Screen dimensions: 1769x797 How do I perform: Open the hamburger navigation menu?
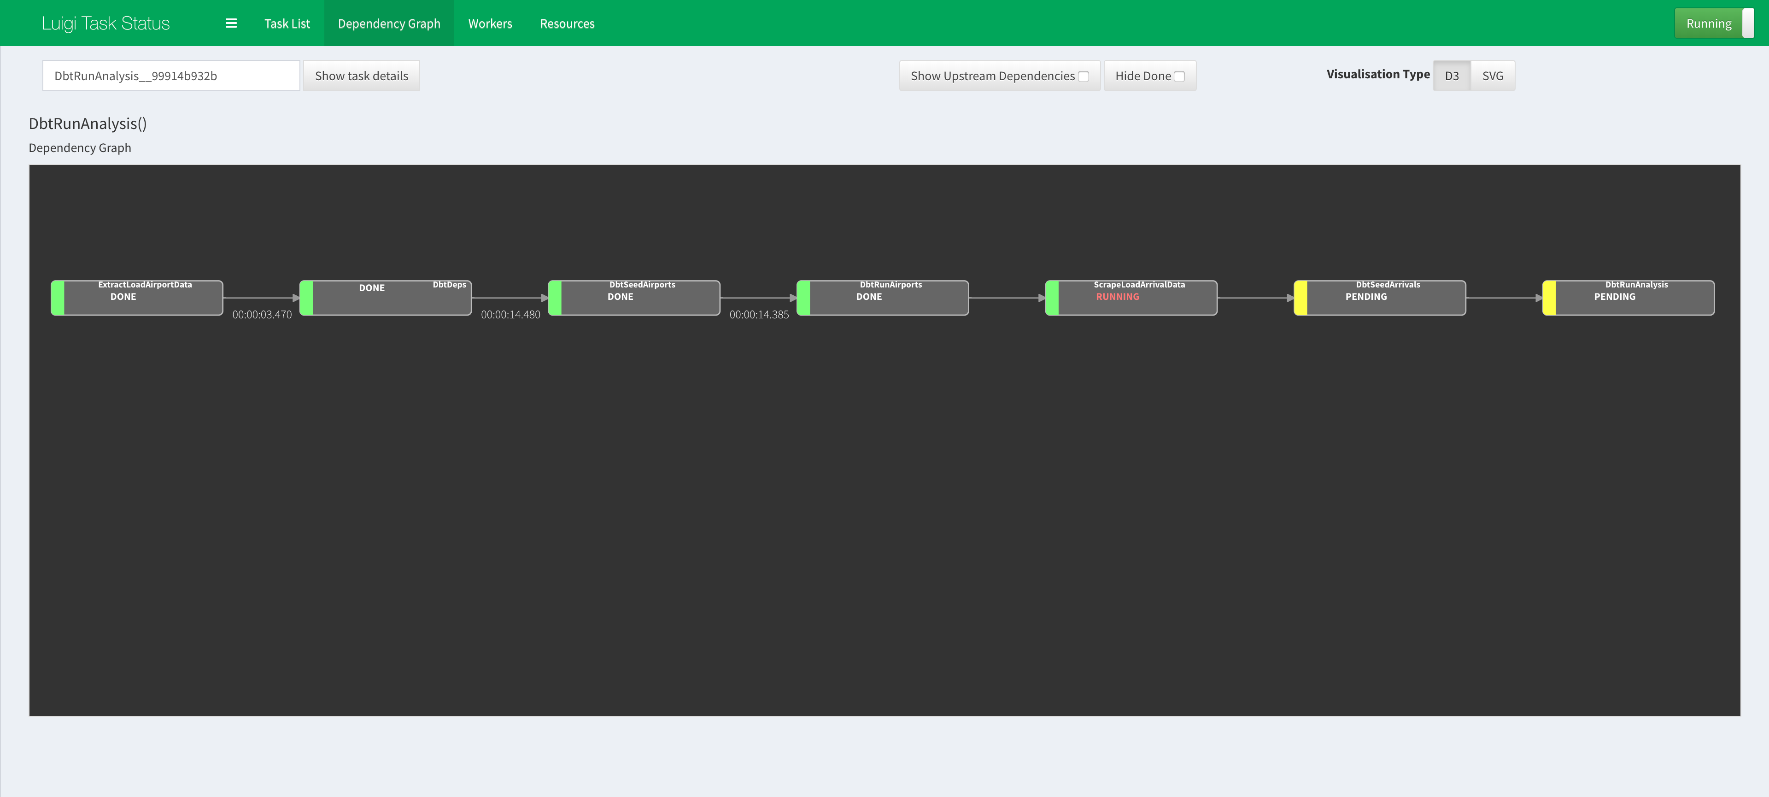point(231,23)
